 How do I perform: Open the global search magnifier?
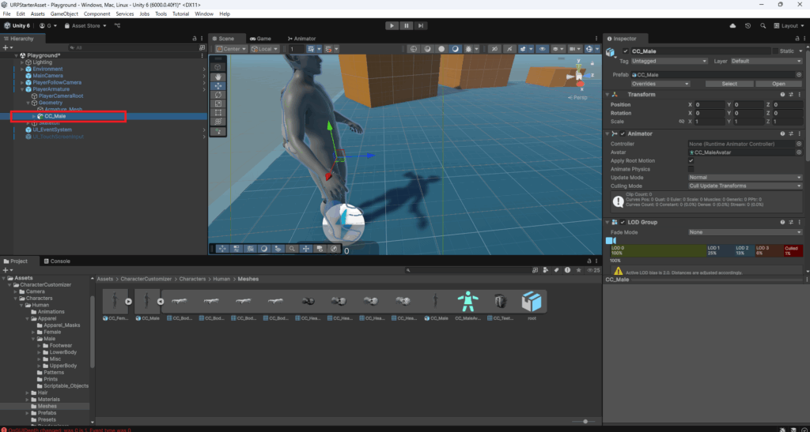763,26
